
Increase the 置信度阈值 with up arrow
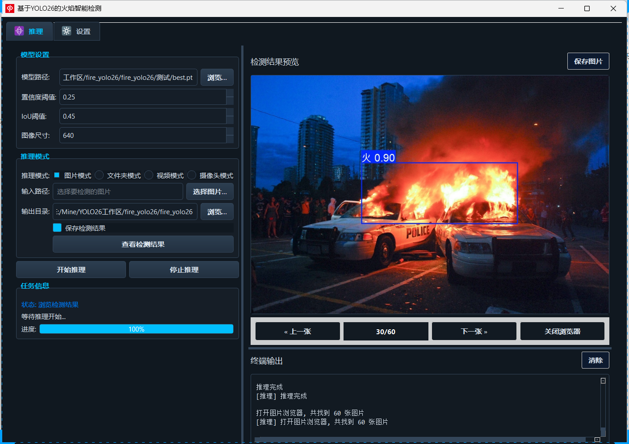tap(230, 93)
